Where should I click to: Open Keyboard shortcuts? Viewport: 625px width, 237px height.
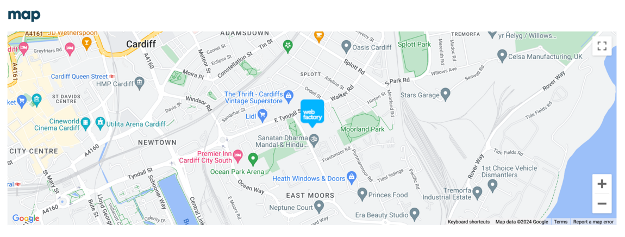[x=468, y=222]
